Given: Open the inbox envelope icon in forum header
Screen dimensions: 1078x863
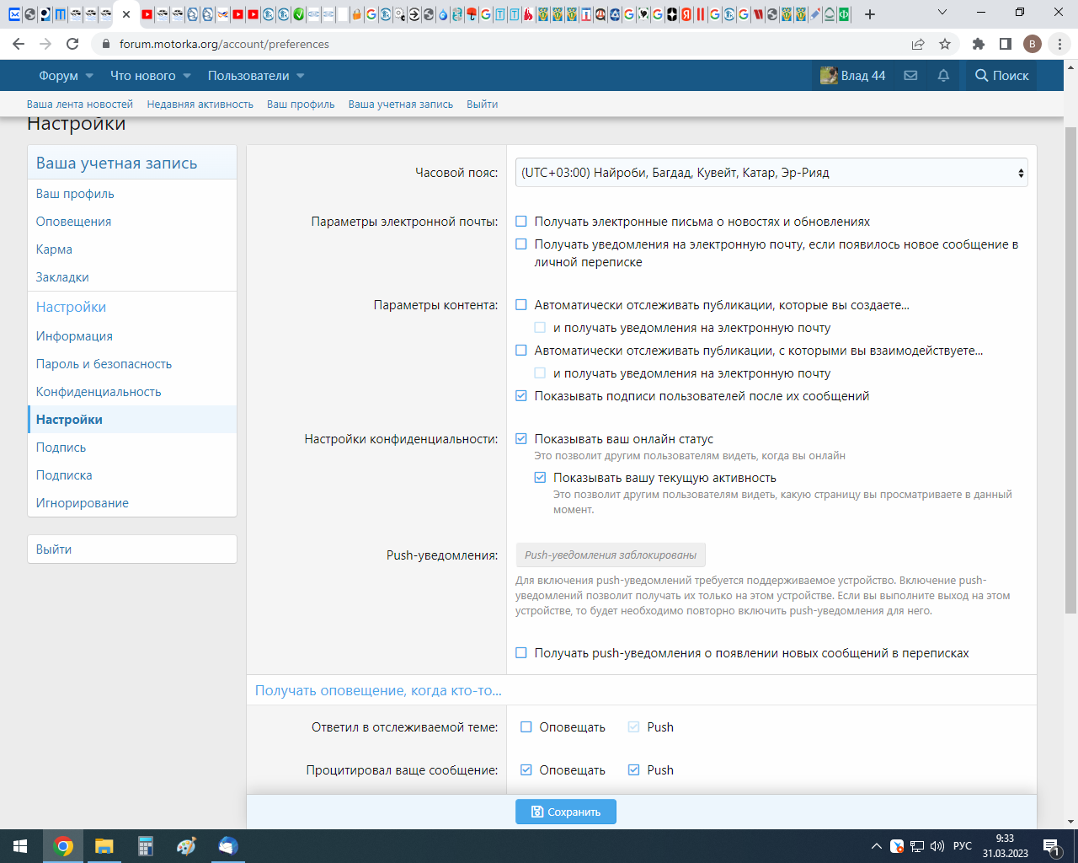Looking at the screenshot, I should [x=910, y=76].
